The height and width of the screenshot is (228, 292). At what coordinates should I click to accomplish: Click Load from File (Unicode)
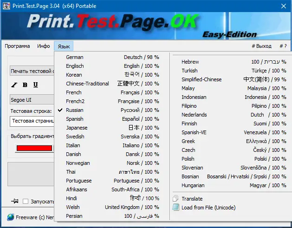pos(231,208)
